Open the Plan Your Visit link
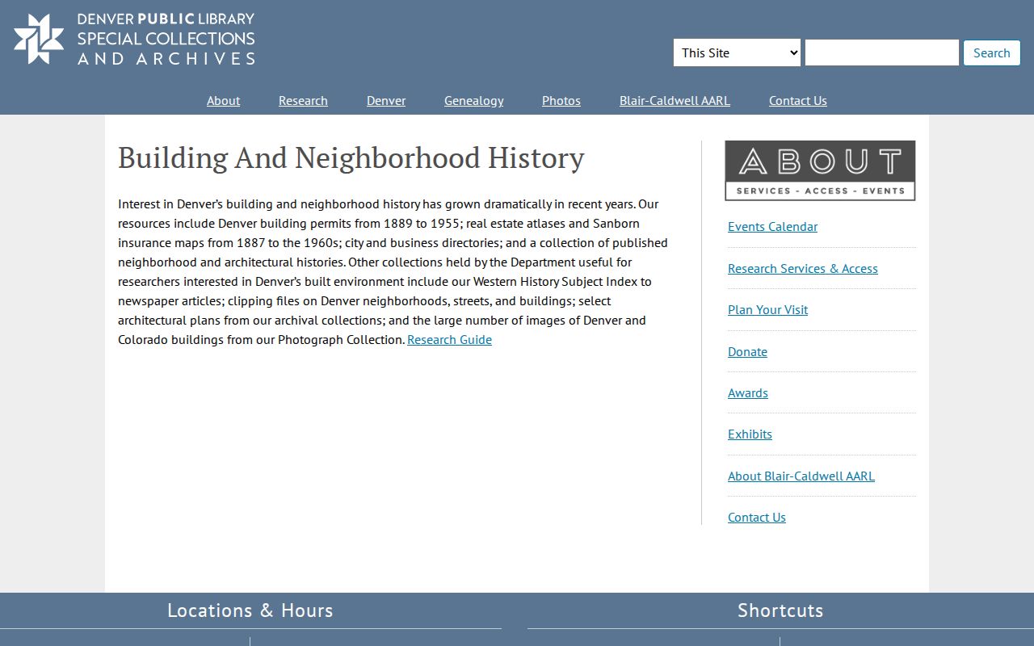Viewport: 1034px width, 646px height. 767,309
